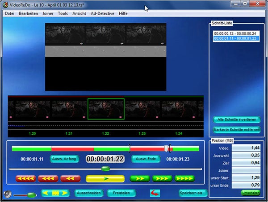Set selection end with Ausw. Ende

pyautogui.click(x=146, y=159)
